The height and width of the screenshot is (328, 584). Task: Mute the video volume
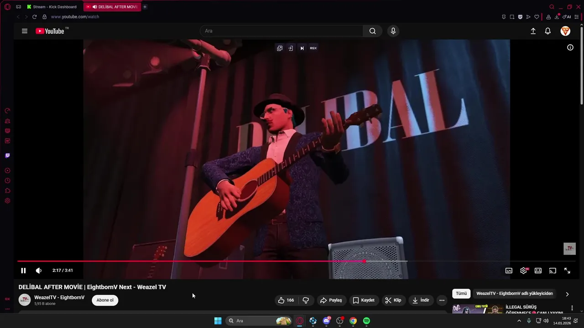[x=39, y=271]
